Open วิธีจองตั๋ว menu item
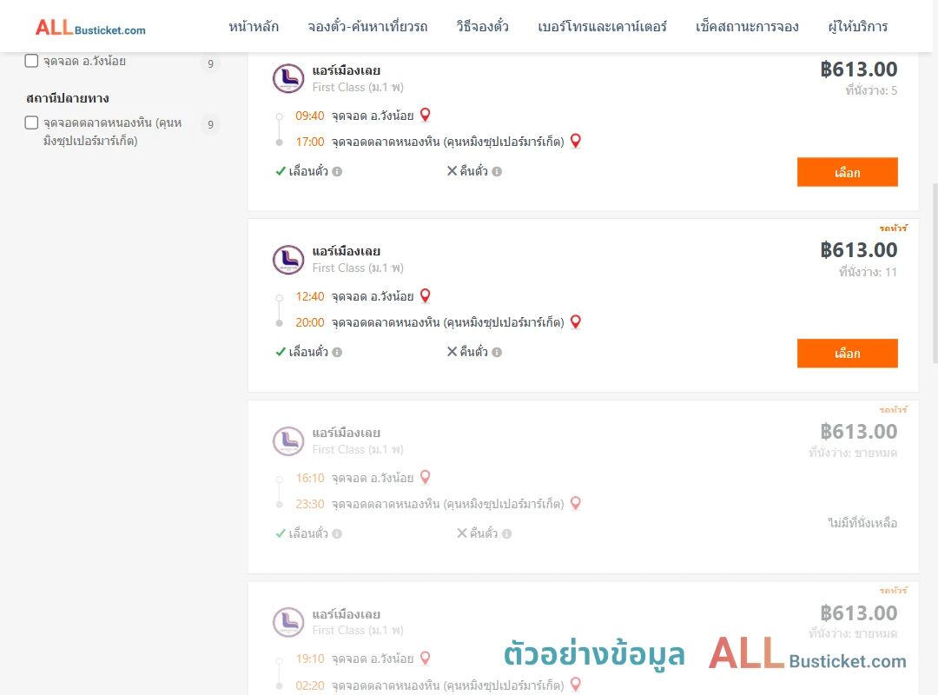Screen dimensions: 938x695 pyautogui.click(x=482, y=27)
